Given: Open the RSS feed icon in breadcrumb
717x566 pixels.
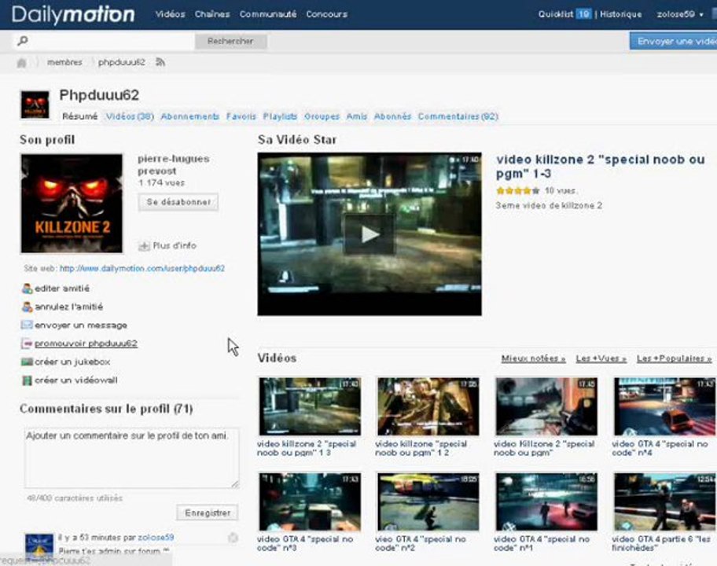Looking at the screenshot, I should (160, 62).
